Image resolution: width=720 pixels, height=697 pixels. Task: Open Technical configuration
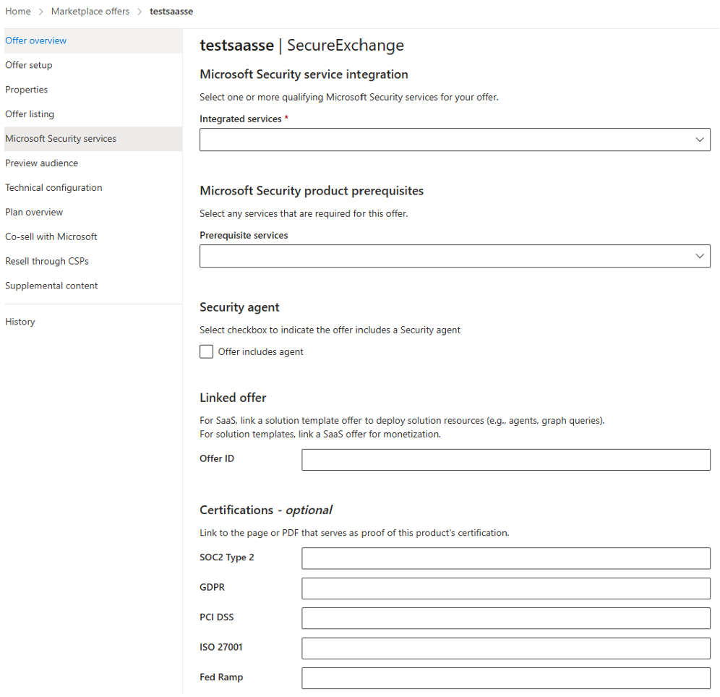(53, 187)
